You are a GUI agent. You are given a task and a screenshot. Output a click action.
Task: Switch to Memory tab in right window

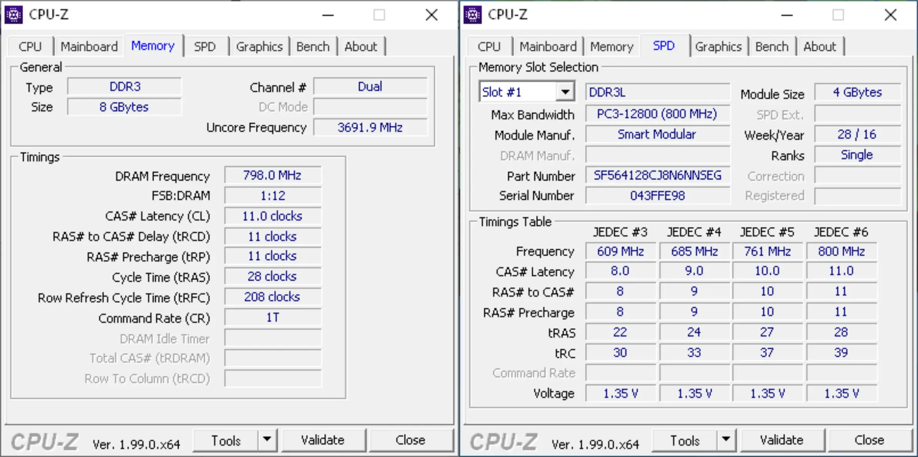point(612,47)
